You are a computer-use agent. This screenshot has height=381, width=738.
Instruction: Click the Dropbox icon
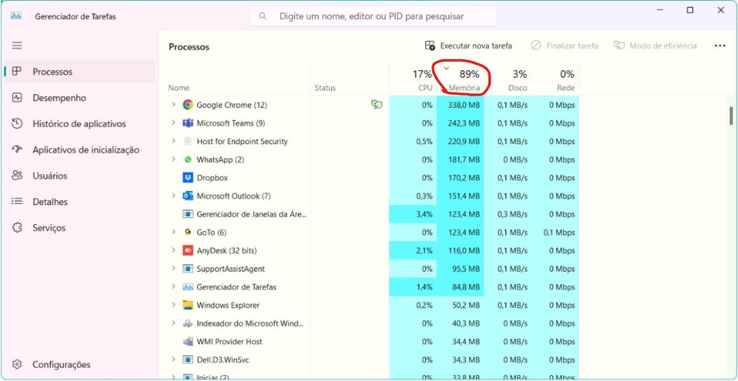(x=188, y=178)
